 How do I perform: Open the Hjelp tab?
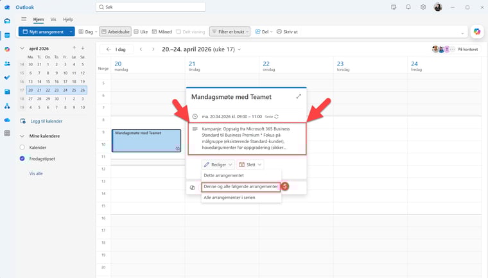click(x=68, y=19)
